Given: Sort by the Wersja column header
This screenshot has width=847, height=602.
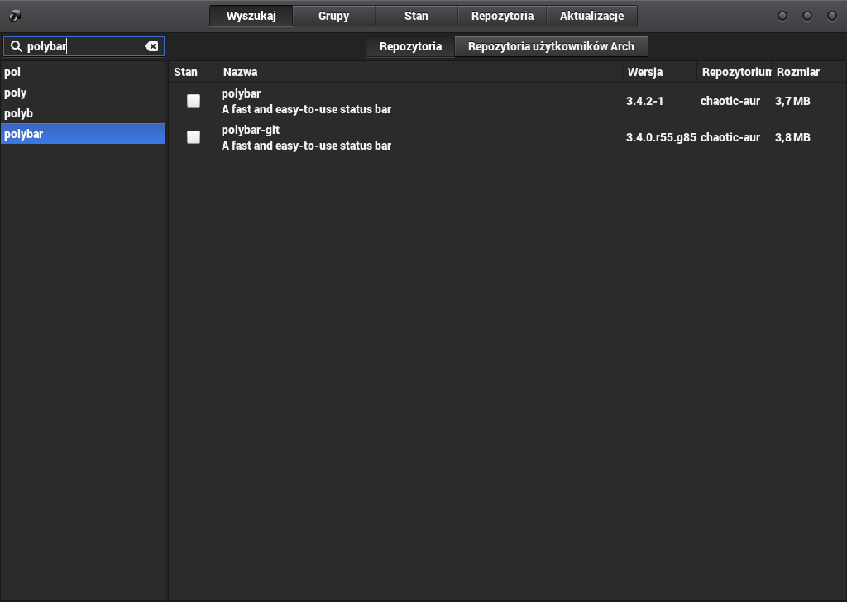Looking at the screenshot, I should tap(659, 72).
